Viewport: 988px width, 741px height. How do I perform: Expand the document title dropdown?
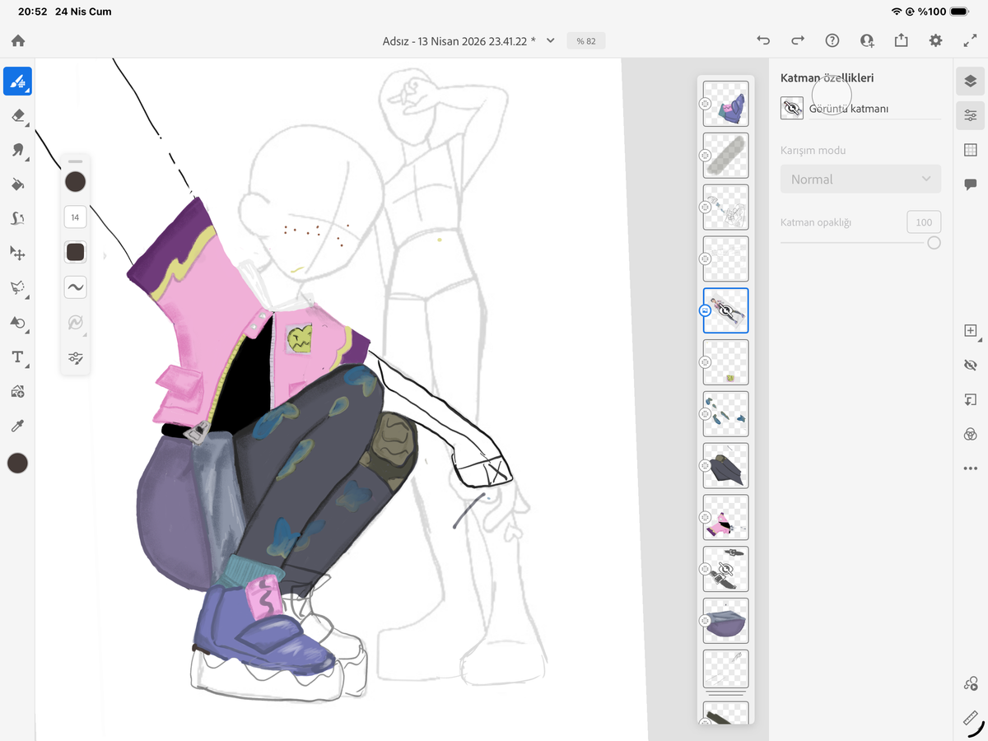click(x=551, y=40)
